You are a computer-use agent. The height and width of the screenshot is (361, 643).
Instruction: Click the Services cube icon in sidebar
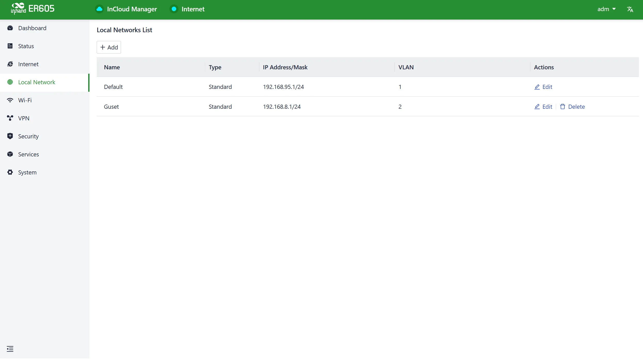[x=10, y=154]
